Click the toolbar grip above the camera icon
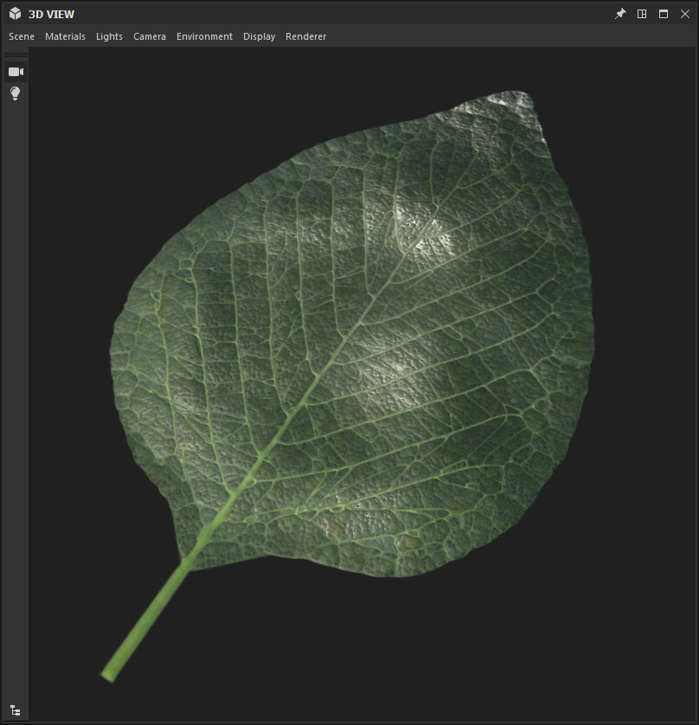 [15, 55]
